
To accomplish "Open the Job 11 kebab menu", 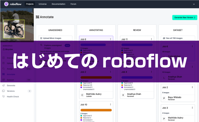I will 151,39.
